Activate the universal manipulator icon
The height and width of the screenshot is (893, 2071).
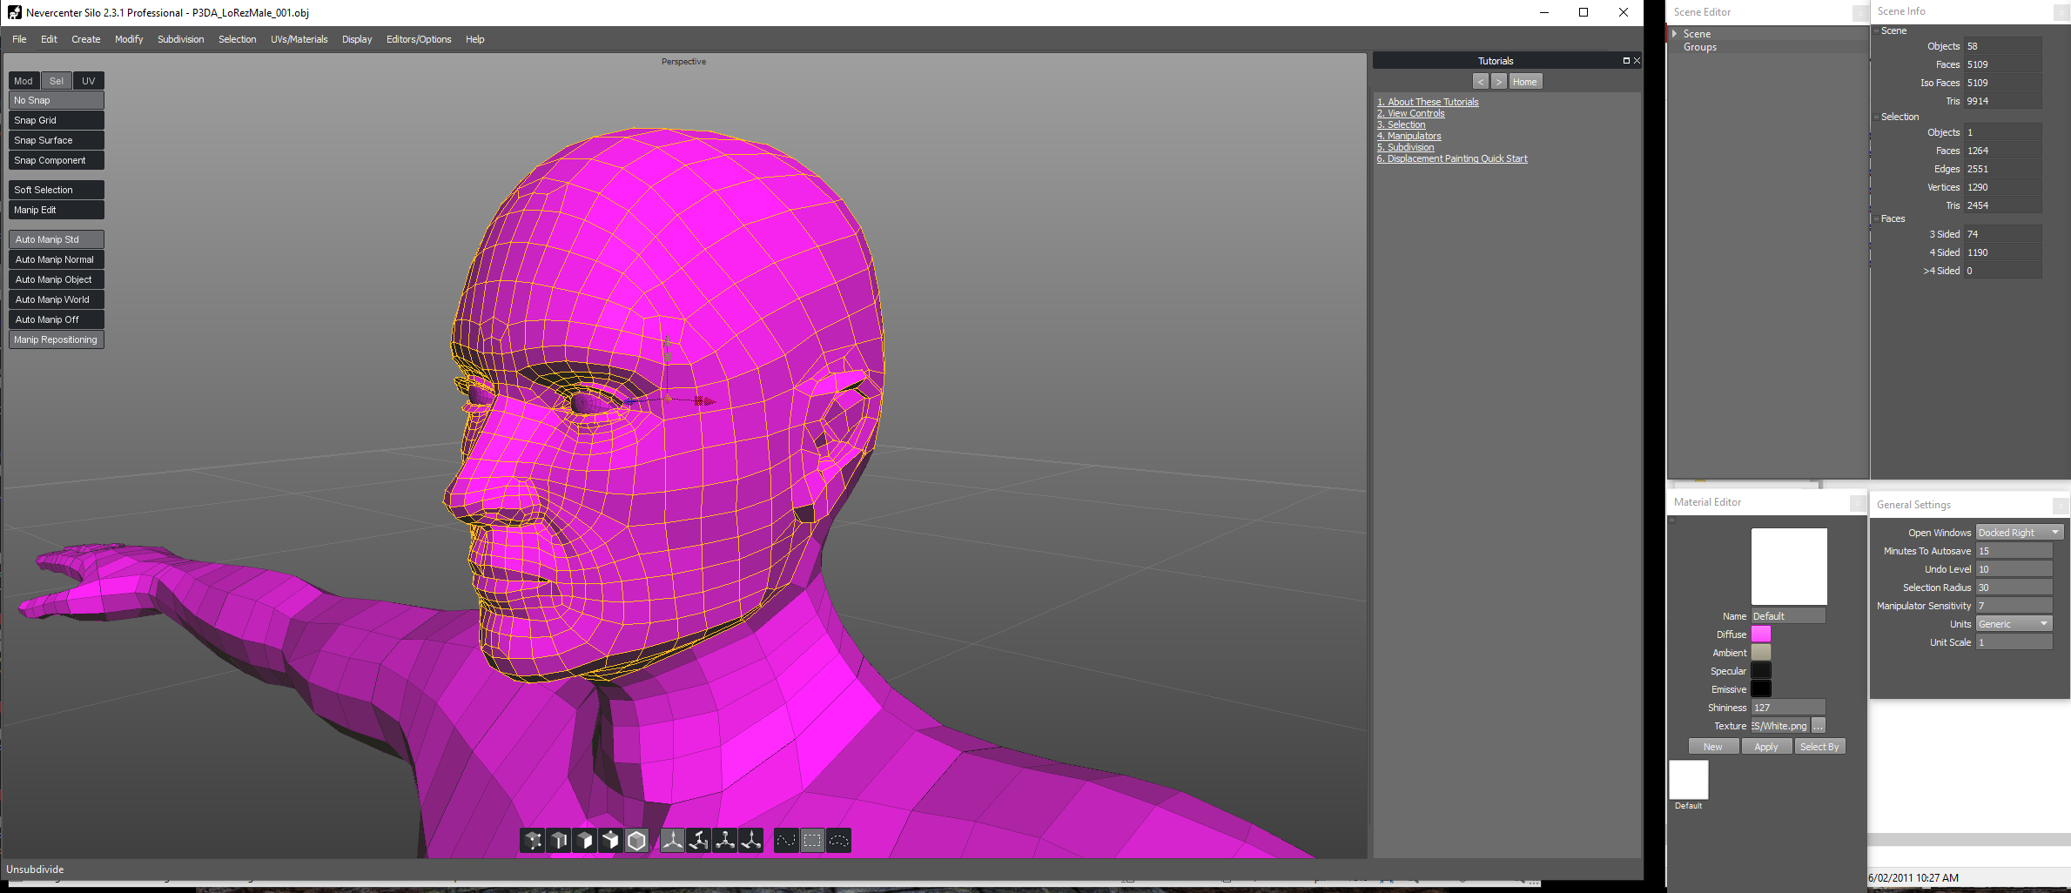pos(750,841)
